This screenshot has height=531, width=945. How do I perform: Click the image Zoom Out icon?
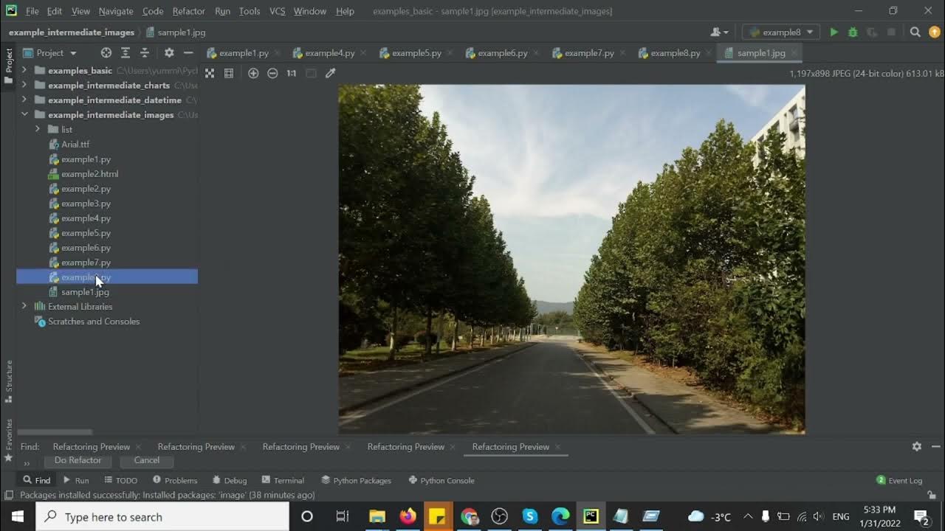coord(272,73)
